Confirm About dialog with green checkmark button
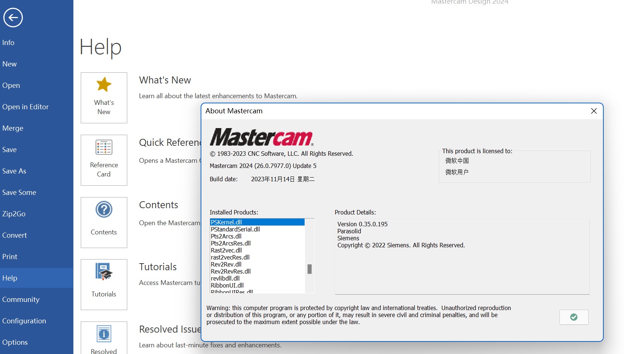Viewport: 624px width, 354px height. point(574,317)
